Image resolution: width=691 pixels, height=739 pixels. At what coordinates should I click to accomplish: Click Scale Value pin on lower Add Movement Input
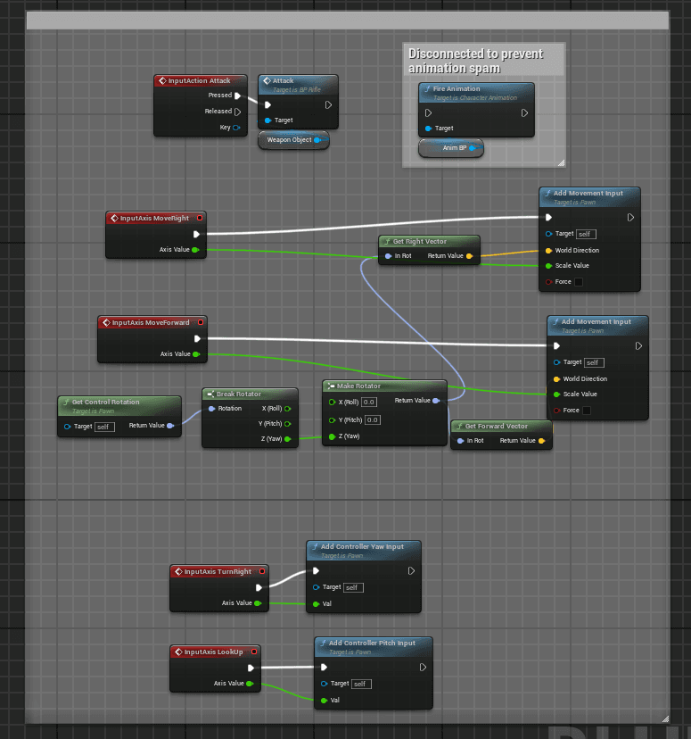(x=556, y=394)
